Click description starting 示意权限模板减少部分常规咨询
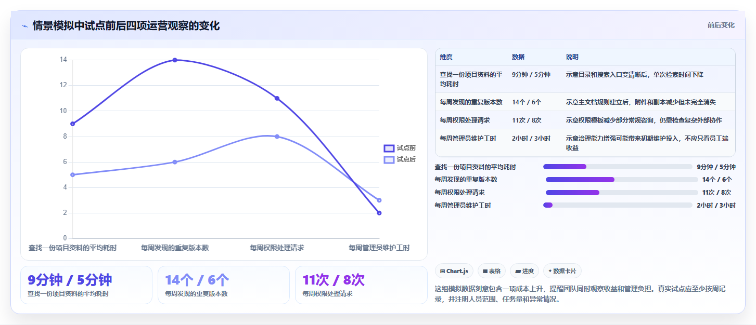The width and height of the screenshot is (756, 325). click(x=644, y=120)
